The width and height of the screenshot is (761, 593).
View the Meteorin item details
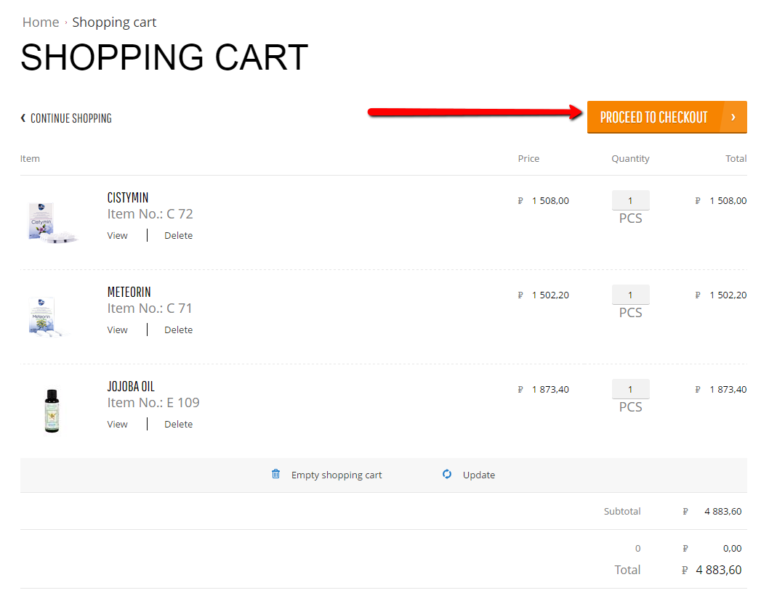tap(118, 330)
